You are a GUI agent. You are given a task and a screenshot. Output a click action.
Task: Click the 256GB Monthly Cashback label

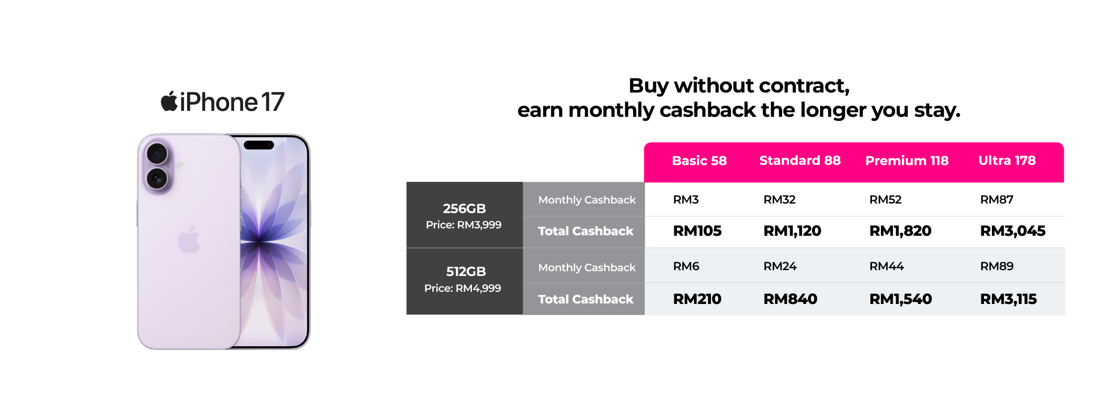[x=587, y=200]
